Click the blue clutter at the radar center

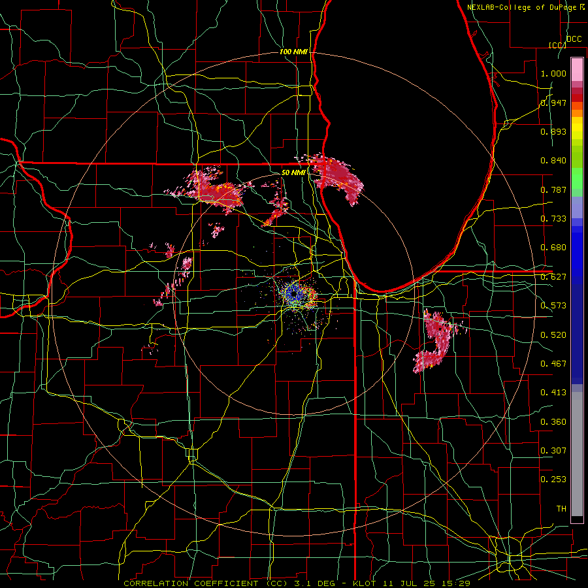click(x=295, y=293)
